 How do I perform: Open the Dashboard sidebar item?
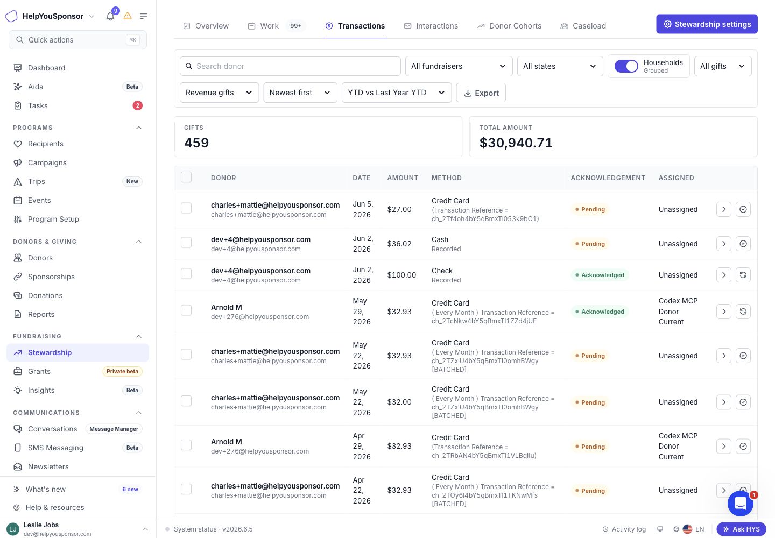[x=77, y=68]
